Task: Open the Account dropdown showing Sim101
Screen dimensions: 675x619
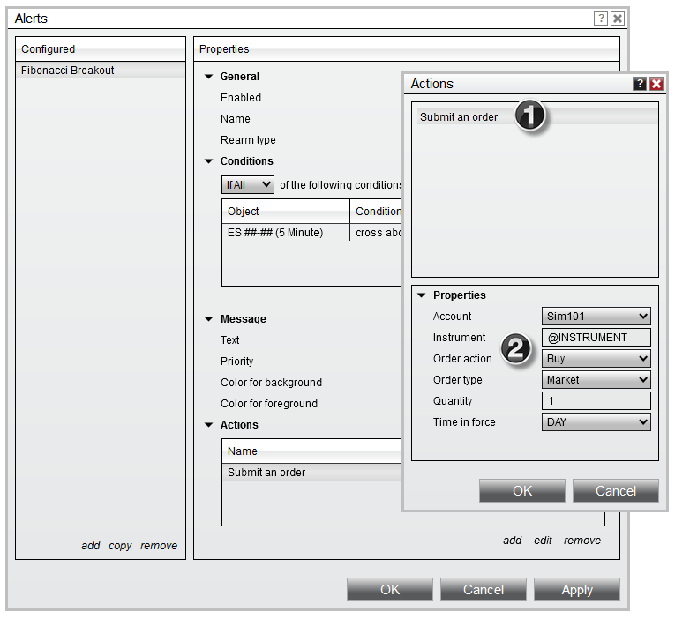Action: tap(596, 317)
